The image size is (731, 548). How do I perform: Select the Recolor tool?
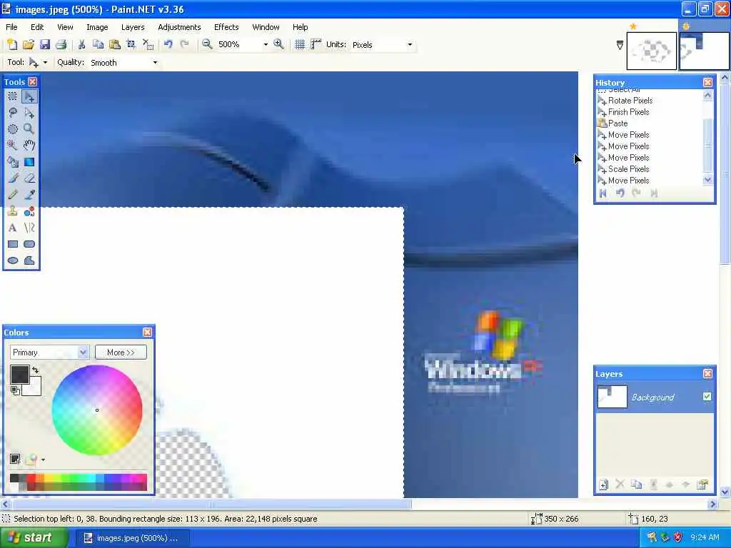coord(29,211)
